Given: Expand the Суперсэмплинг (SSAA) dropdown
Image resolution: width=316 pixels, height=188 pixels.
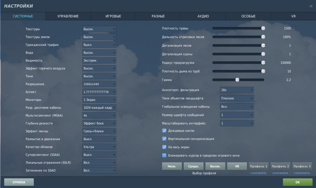Looking at the screenshot, I should pos(99,155).
